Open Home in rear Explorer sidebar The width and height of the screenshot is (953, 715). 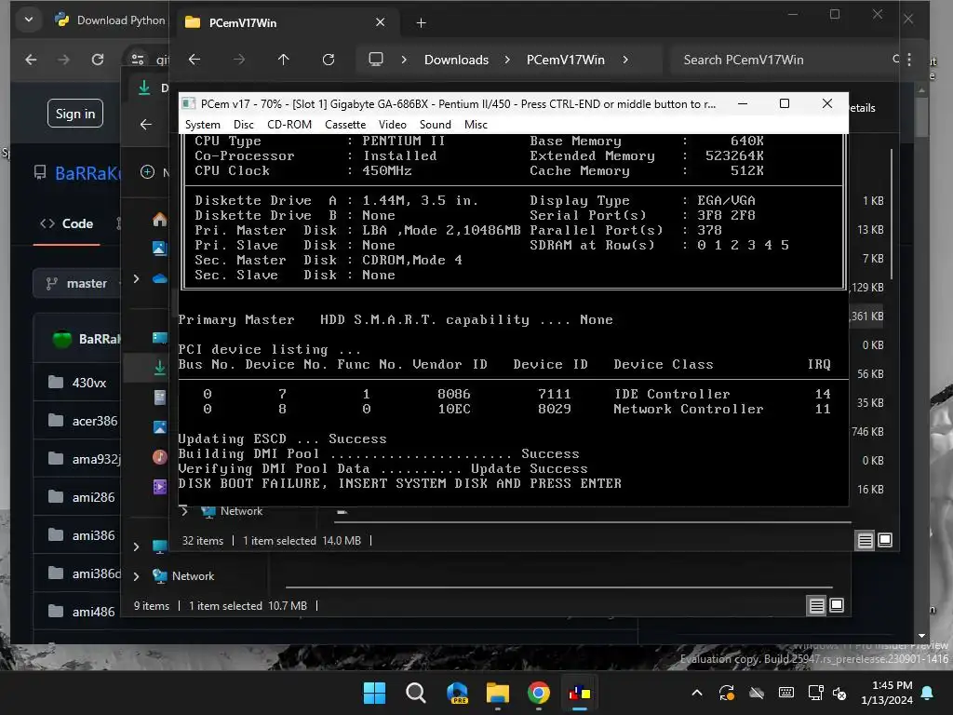(160, 220)
